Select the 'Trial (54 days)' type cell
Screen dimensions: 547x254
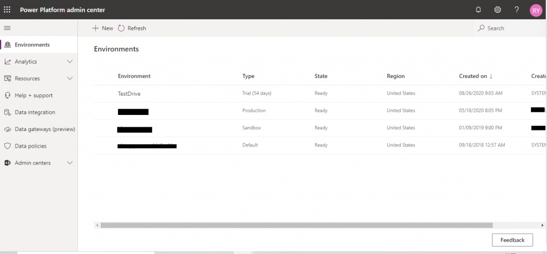[257, 93]
